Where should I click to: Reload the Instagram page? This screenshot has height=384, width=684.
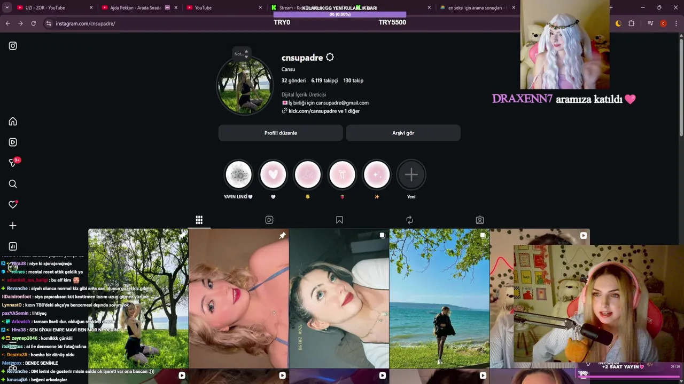coord(33,23)
